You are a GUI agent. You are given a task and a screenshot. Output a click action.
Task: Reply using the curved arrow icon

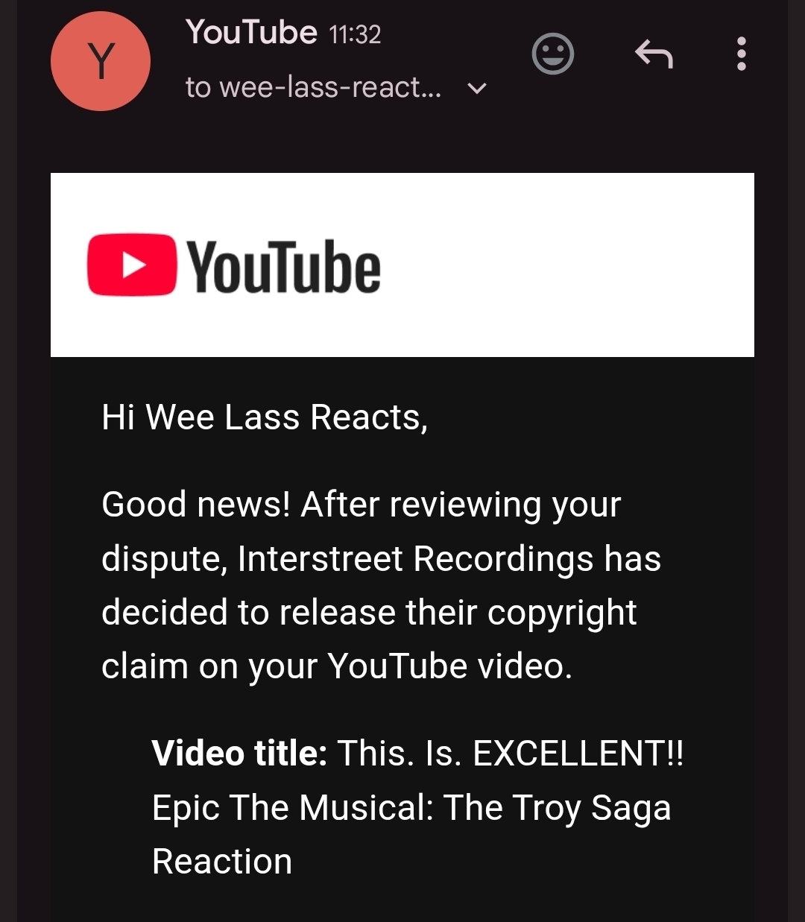point(654,54)
